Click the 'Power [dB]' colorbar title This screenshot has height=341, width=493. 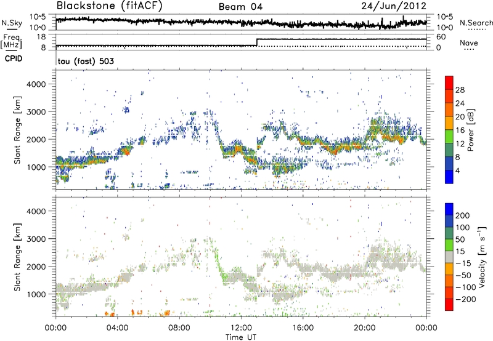coord(470,130)
